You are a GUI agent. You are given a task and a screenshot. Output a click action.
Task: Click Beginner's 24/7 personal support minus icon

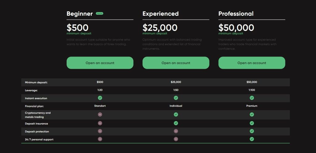100,139
